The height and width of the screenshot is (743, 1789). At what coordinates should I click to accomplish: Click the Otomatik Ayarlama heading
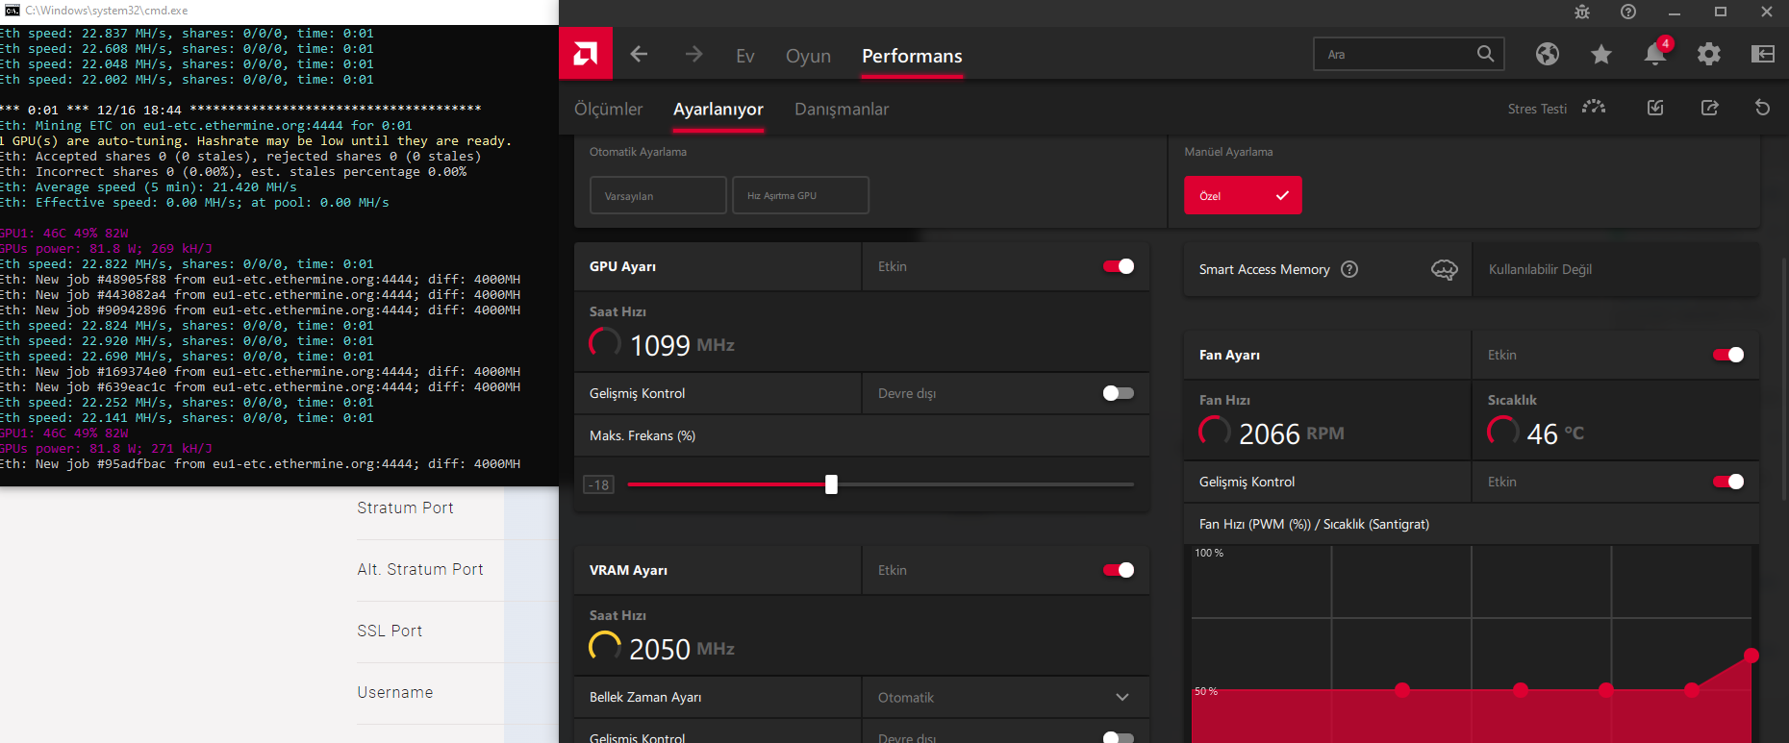click(x=638, y=152)
